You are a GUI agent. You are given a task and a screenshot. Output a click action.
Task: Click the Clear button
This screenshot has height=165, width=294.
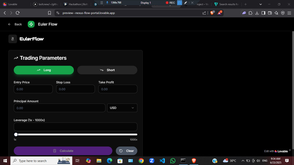pos(126,151)
